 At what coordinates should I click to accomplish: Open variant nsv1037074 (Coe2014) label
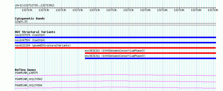[30, 35]
